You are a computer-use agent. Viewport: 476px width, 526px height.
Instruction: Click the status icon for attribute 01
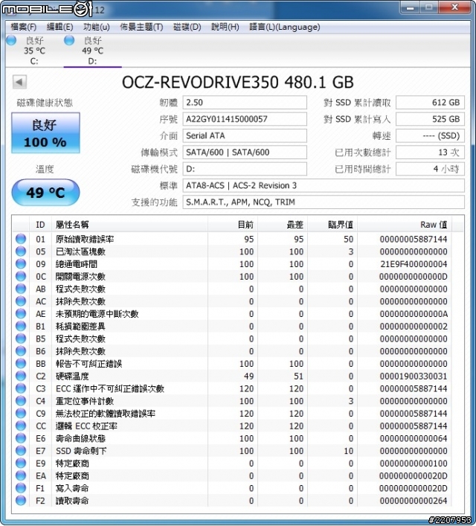[21, 239]
